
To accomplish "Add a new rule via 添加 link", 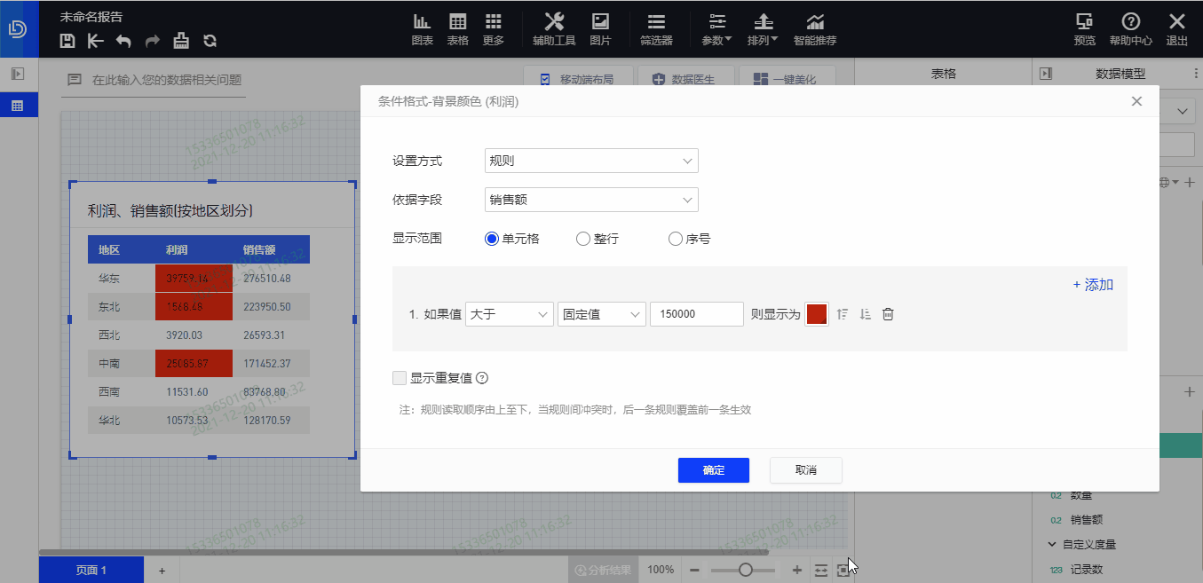I will (1093, 284).
